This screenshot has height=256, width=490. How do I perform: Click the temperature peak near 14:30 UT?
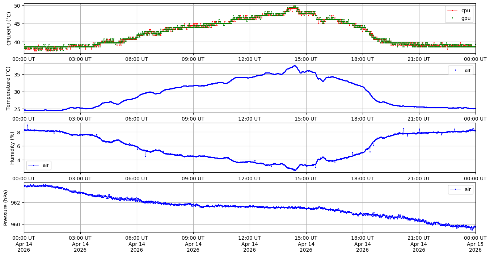coord(295,66)
